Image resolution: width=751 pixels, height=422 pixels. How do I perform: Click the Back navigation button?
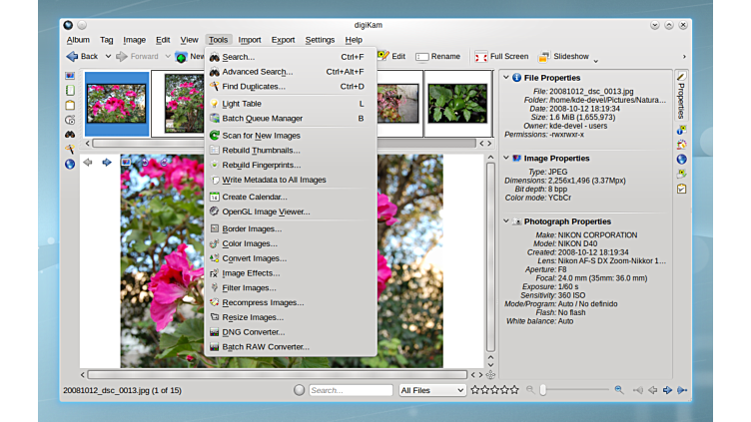(x=83, y=57)
